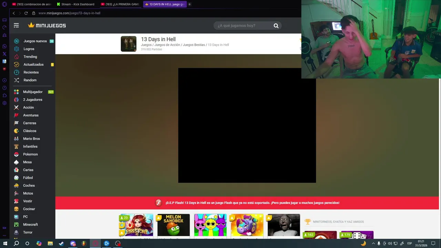Open Clásicos category
441x248 pixels.
pyautogui.click(x=30, y=131)
